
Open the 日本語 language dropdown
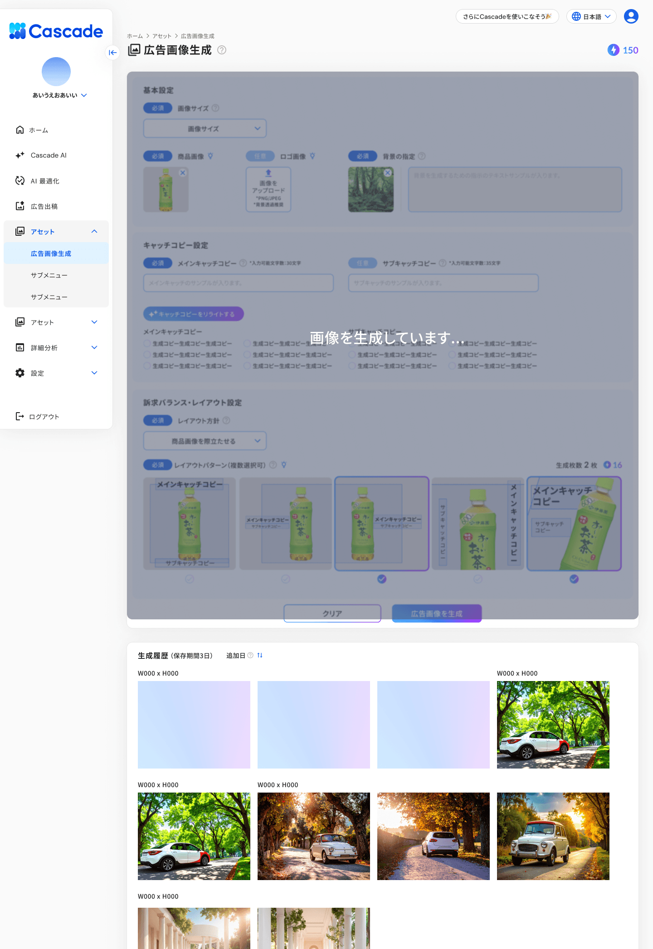[591, 16]
